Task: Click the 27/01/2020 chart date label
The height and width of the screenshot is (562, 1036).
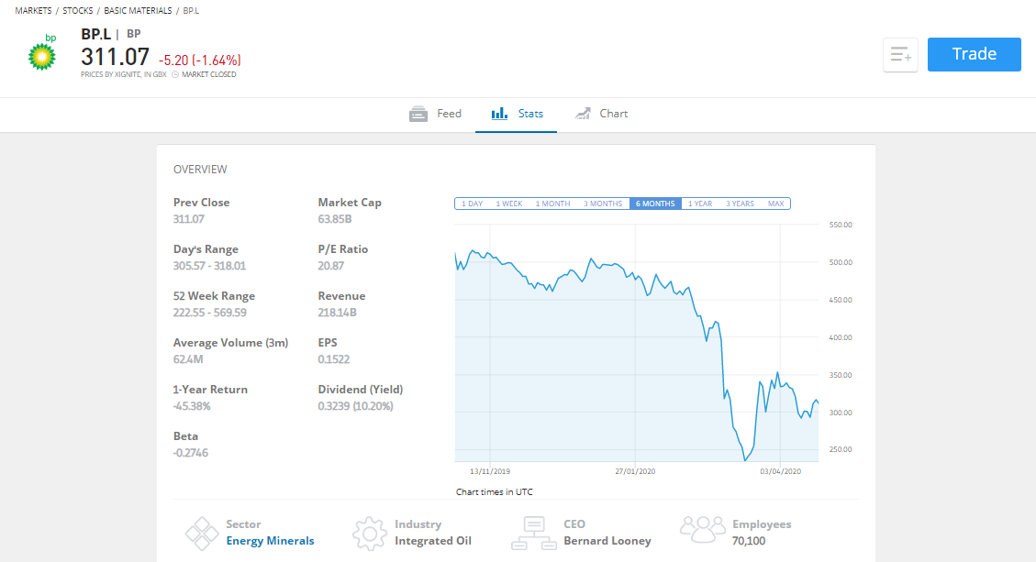Action: click(x=635, y=471)
